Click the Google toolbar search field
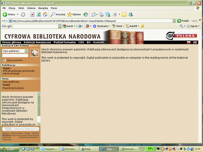 point(36,26)
